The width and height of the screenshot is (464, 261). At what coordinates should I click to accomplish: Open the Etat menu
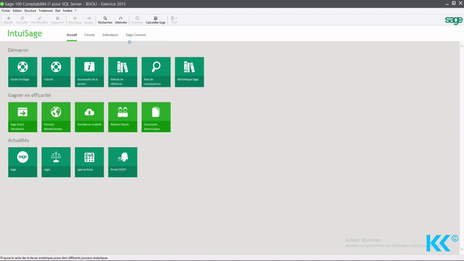(58, 11)
